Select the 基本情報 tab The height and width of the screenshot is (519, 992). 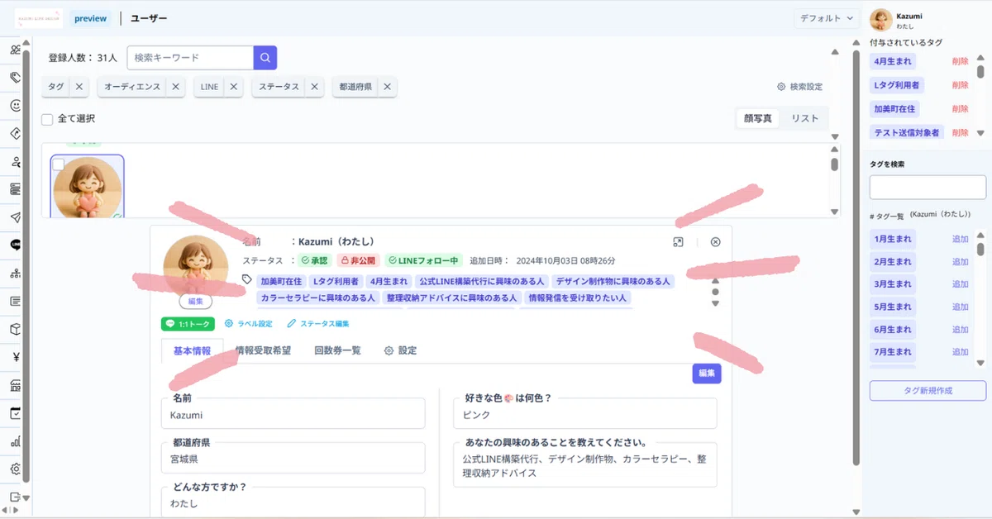point(192,350)
